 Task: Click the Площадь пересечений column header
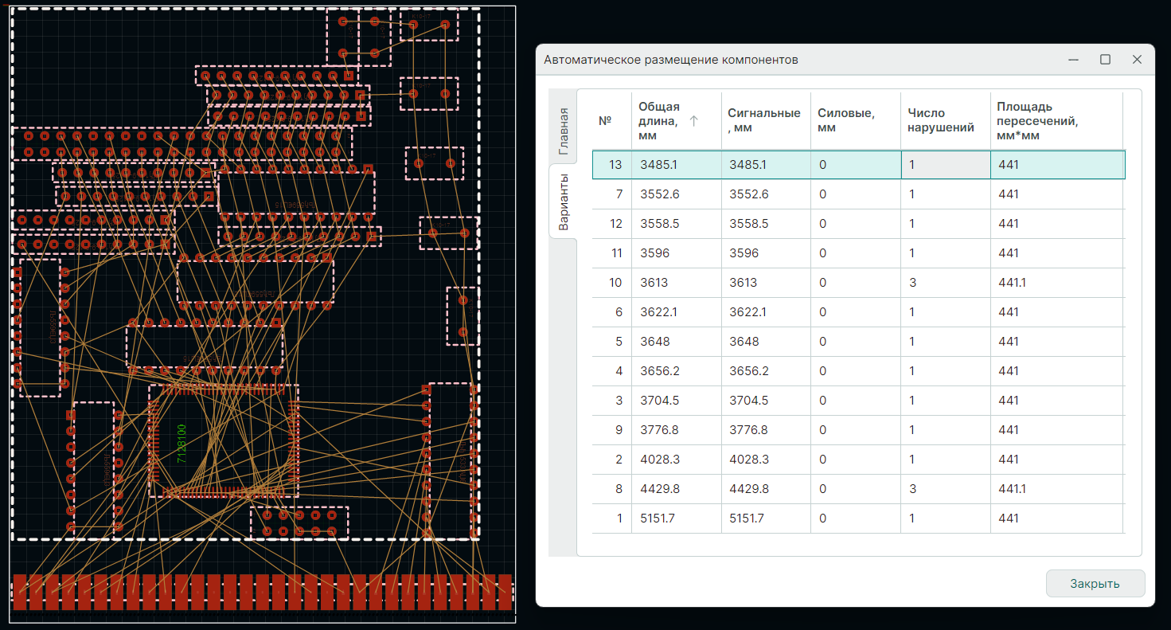[x=1036, y=120]
